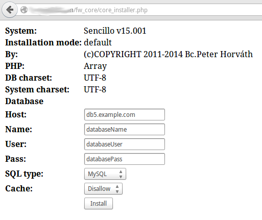
Task: Click the address bar showing core_installer.php
Action: click(x=139, y=10)
